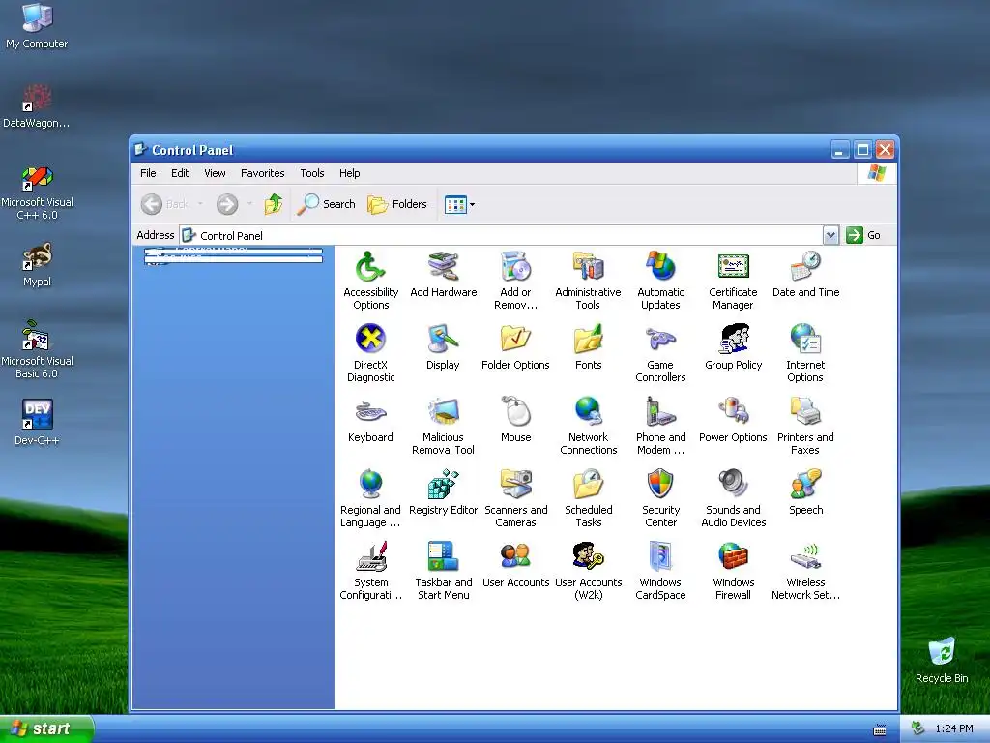Open the Tools menu

point(312,173)
